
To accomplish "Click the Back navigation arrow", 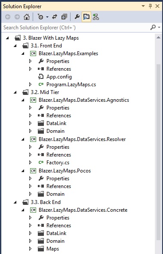I will point(8,17).
